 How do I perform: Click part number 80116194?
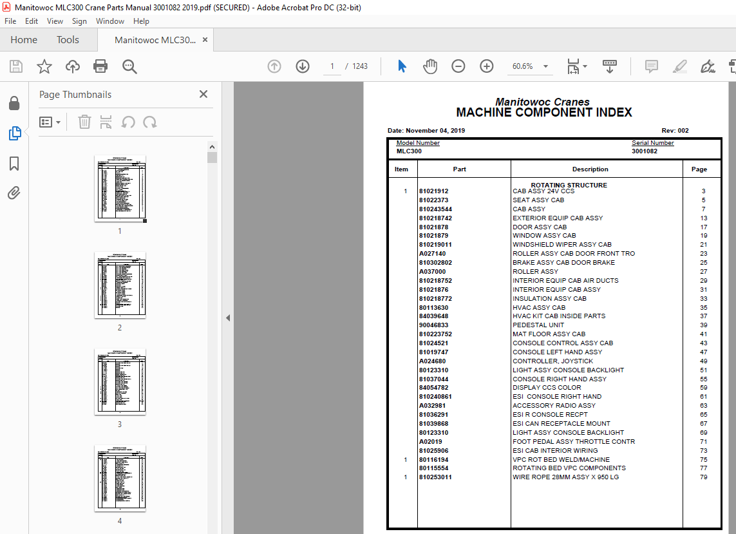tap(434, 460)
